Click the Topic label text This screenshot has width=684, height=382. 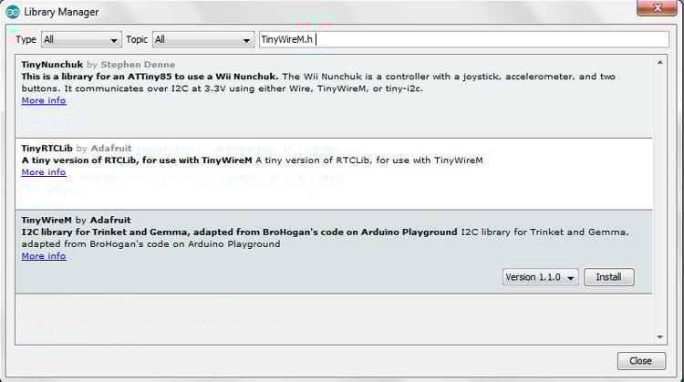point(136,40)
